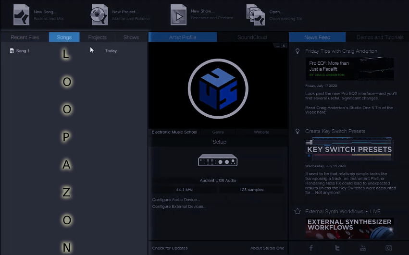Click the New Show play icon
Viewport: 409px width, 255px height.
(178, 14)
